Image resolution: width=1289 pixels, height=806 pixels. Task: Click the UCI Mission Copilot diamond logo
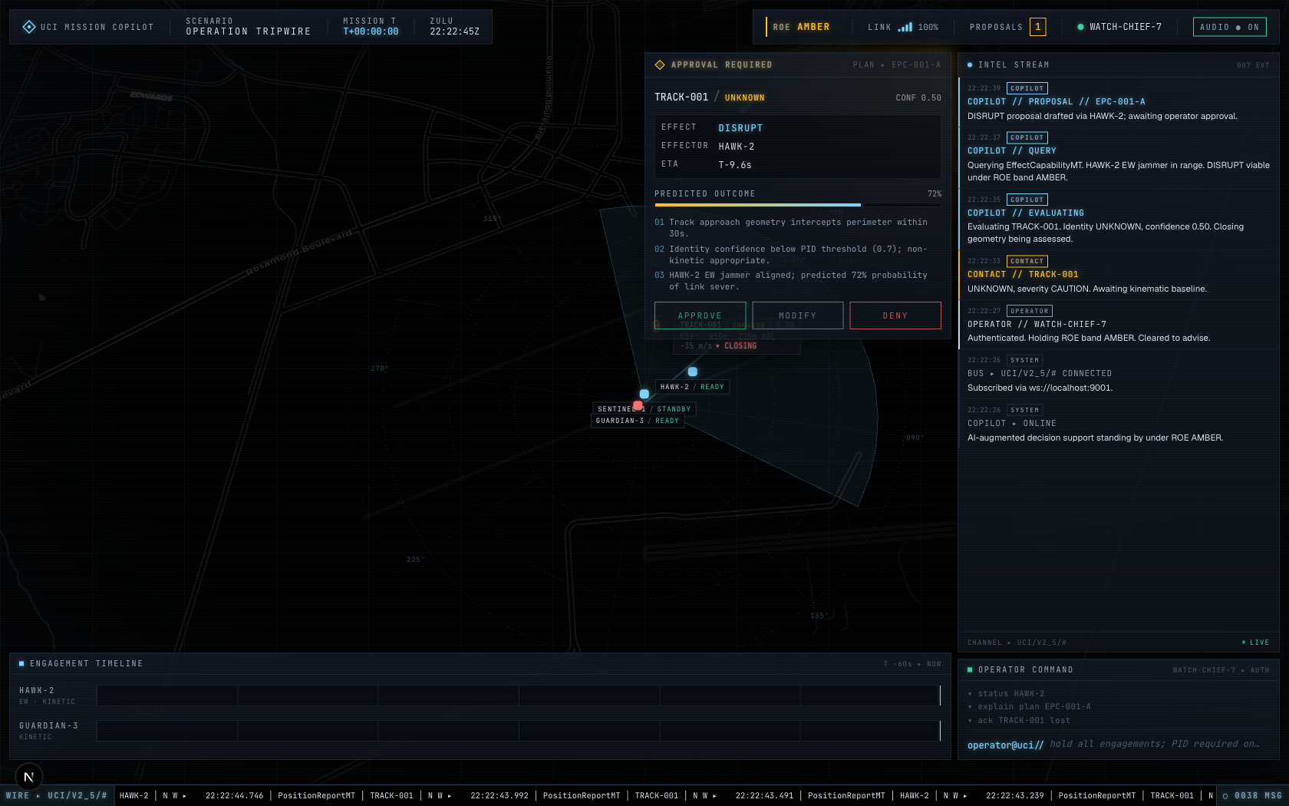tap(29, 27)
